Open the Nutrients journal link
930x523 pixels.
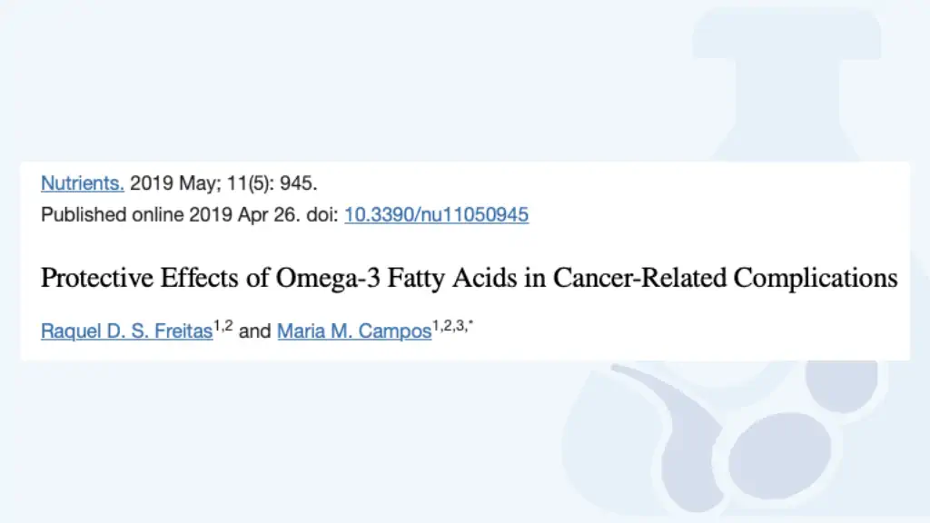point(83,183)
